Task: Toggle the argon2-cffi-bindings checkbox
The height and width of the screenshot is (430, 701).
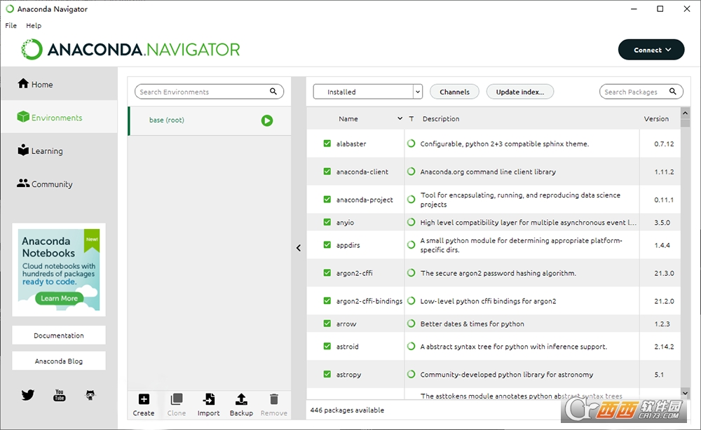Action: tap(327, 300)
